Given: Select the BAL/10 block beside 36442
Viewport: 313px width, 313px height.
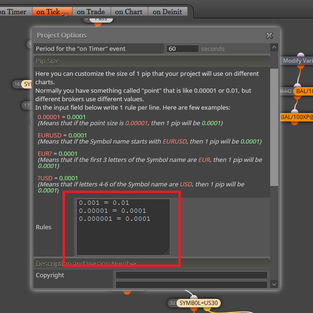Looking at the screenshot, I should tap(304, 91).
